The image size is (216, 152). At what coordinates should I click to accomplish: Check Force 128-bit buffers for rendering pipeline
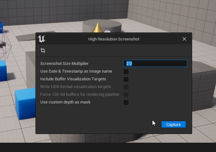coord(126,94)
